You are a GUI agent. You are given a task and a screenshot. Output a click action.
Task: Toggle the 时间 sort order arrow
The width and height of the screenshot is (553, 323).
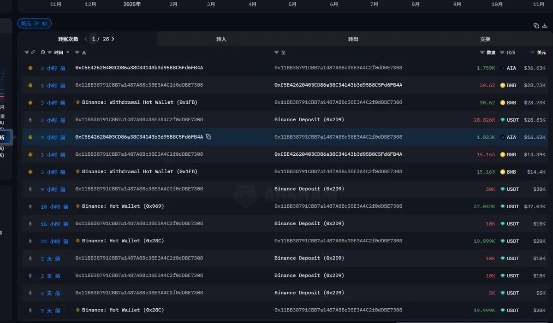[68, 53]
